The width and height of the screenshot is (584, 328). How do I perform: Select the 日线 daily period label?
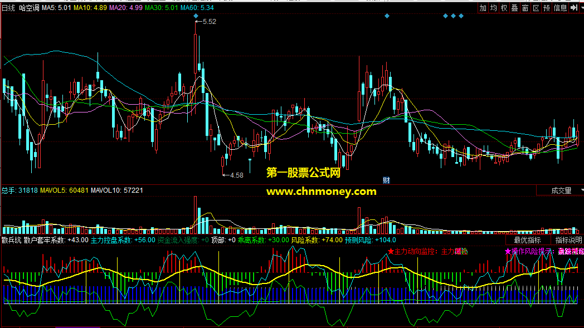8,8
